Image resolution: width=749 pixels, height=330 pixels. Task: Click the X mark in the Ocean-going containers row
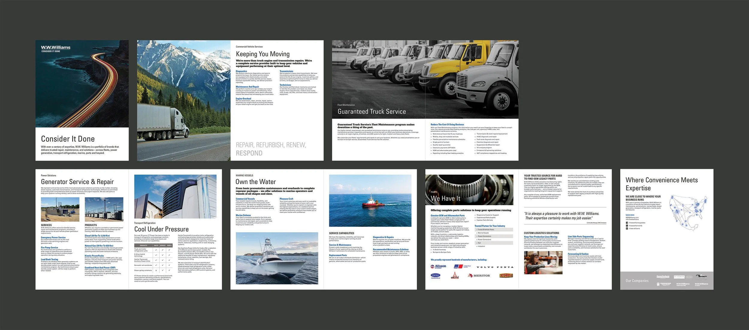click(x=156, y=270)
